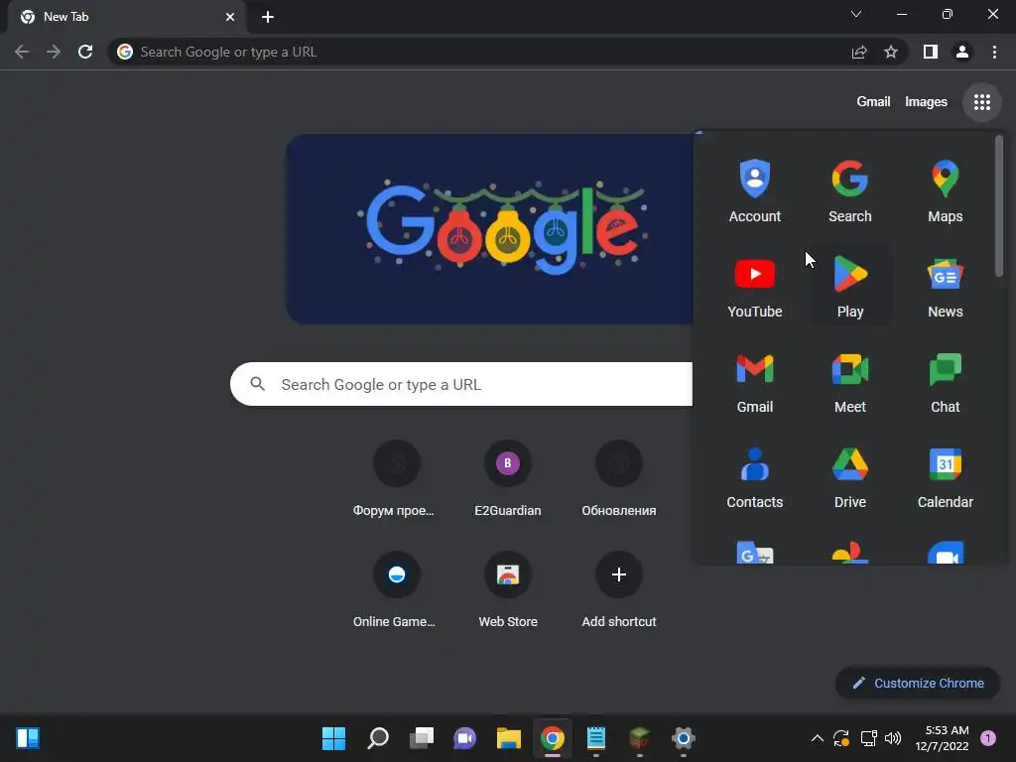Open Google News app

pos(945,287)
